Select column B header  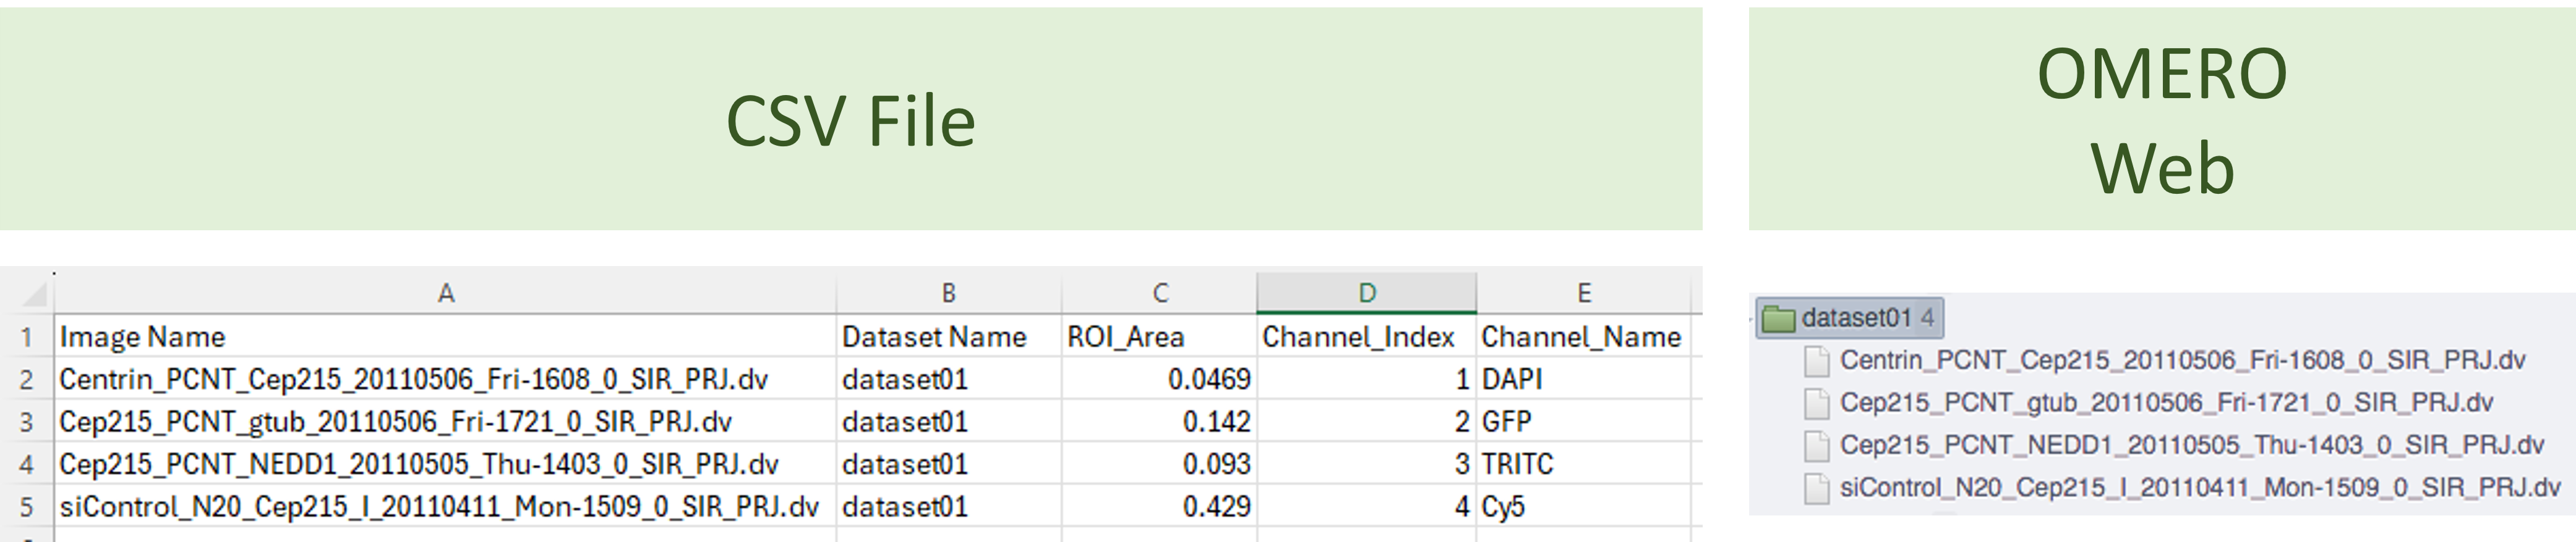tap(948, 293)
